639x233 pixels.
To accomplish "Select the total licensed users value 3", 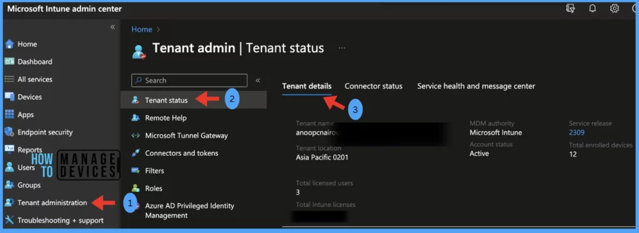I will pyautogui.click(x=298, y=192).
